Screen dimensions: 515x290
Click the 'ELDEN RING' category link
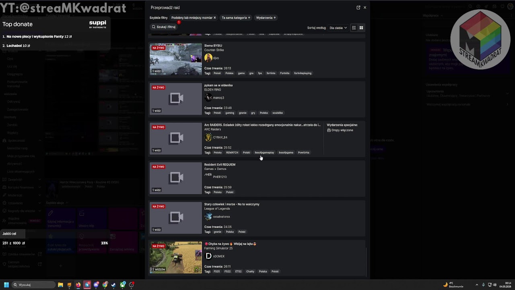[x=213, y=89]
